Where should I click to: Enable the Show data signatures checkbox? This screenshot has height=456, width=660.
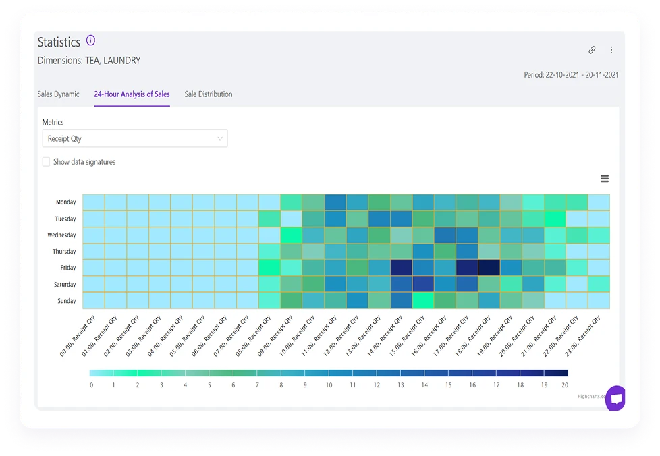point(46,162)
